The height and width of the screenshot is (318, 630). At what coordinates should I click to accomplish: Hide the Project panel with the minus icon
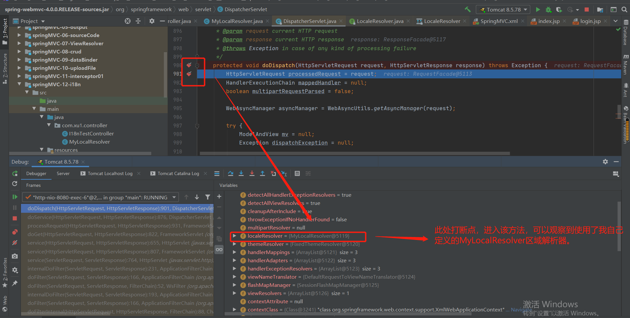tap(162, 21)
